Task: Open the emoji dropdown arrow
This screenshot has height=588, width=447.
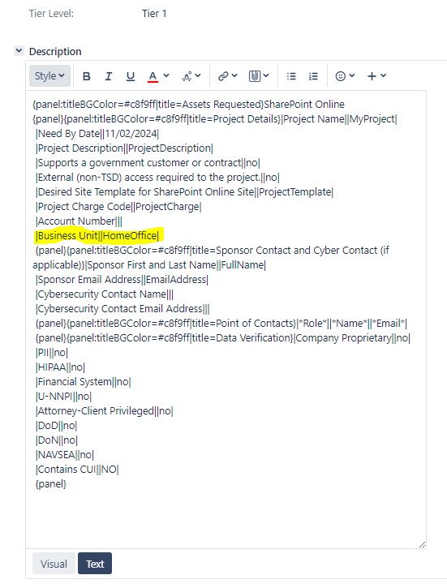Action: pyautogui.click(x=352, y=75)
